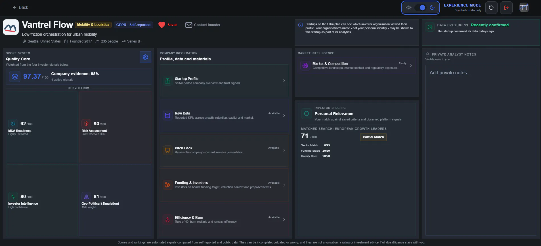Open Quality Core score settings gear
The height and width of the screenshot is (246, 541).
145,57
